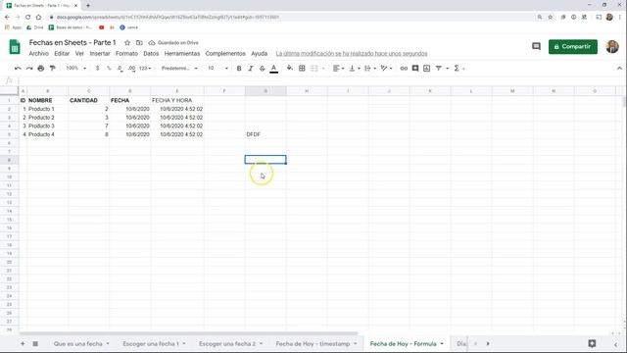Collapse the menus with up arrow

(619, 69)
